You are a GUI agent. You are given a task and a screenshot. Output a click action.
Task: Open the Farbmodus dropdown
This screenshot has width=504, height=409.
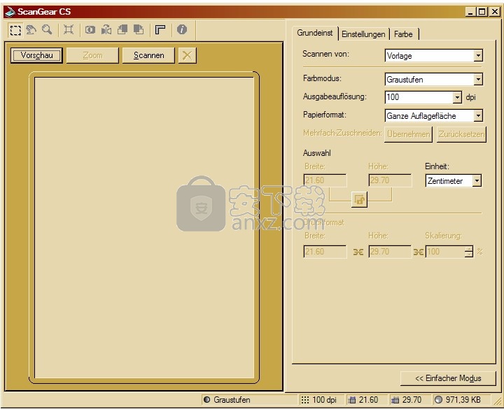click(x=433, y=79)
